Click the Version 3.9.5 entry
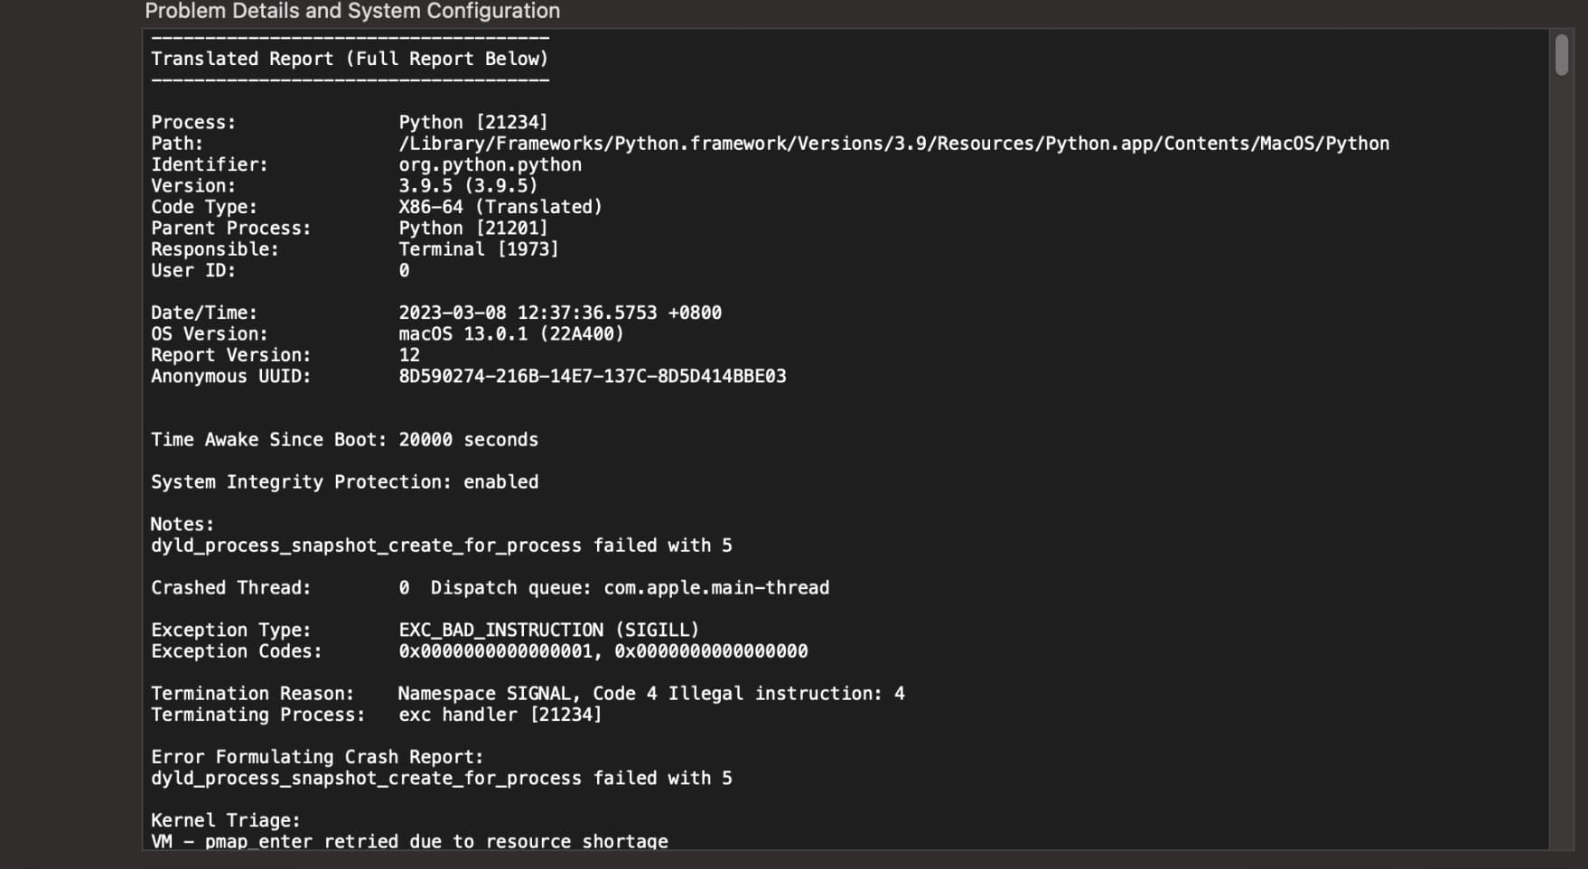 [x=470, y=185]
